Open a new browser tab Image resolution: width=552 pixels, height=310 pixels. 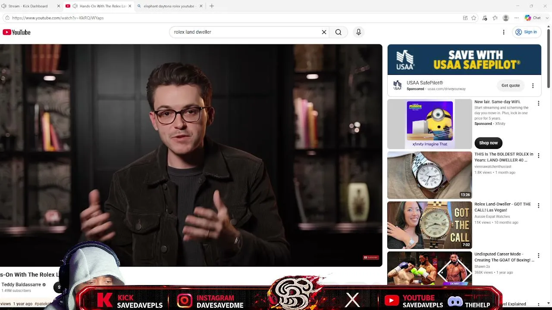(x=211, y=6)
